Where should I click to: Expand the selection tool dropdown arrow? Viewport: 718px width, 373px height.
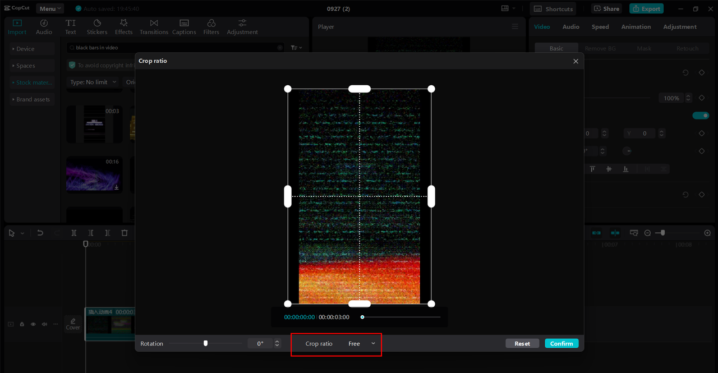22,233
